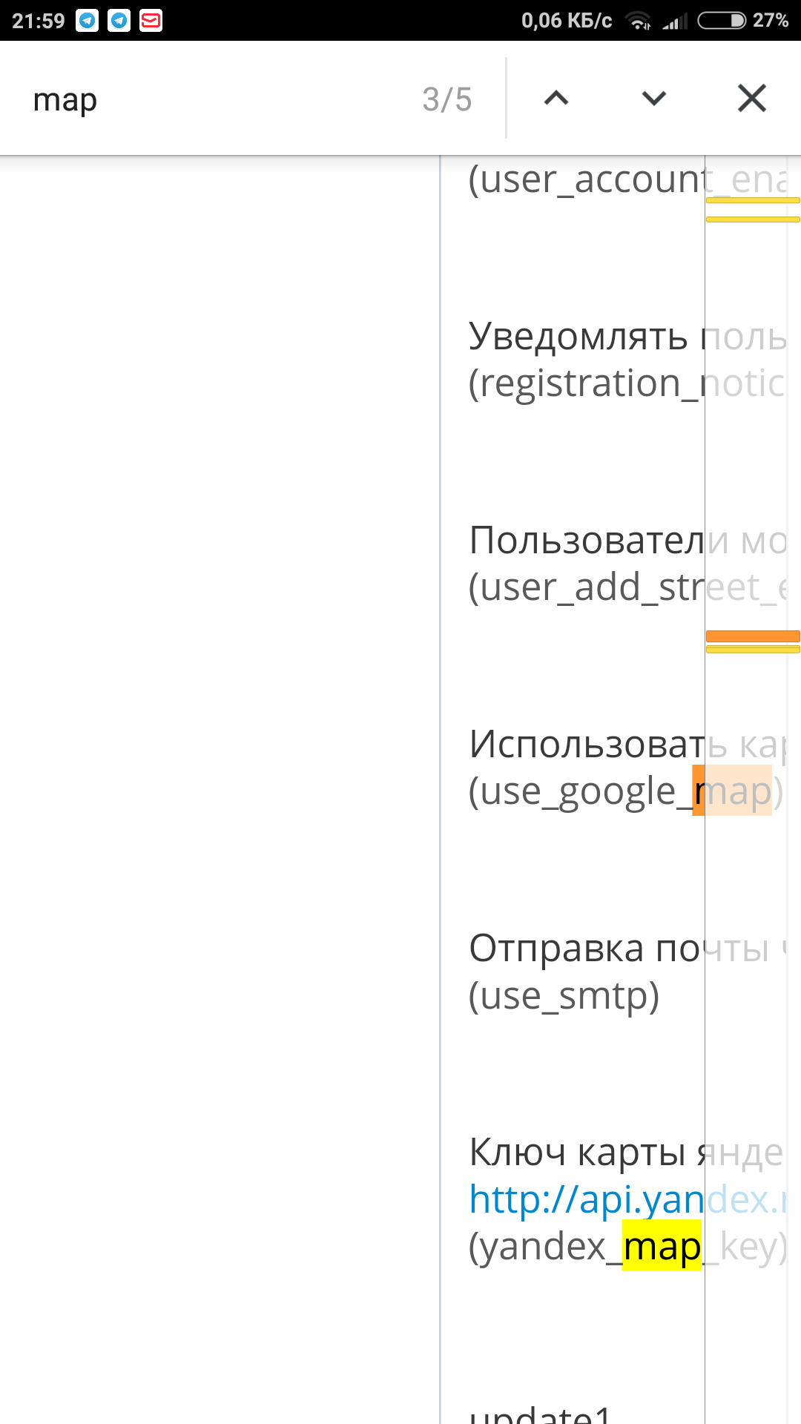Viewport: 801px width, 1424px height.
Task: Click the topmost yellow scrollbar match marker
Action: 753,200
